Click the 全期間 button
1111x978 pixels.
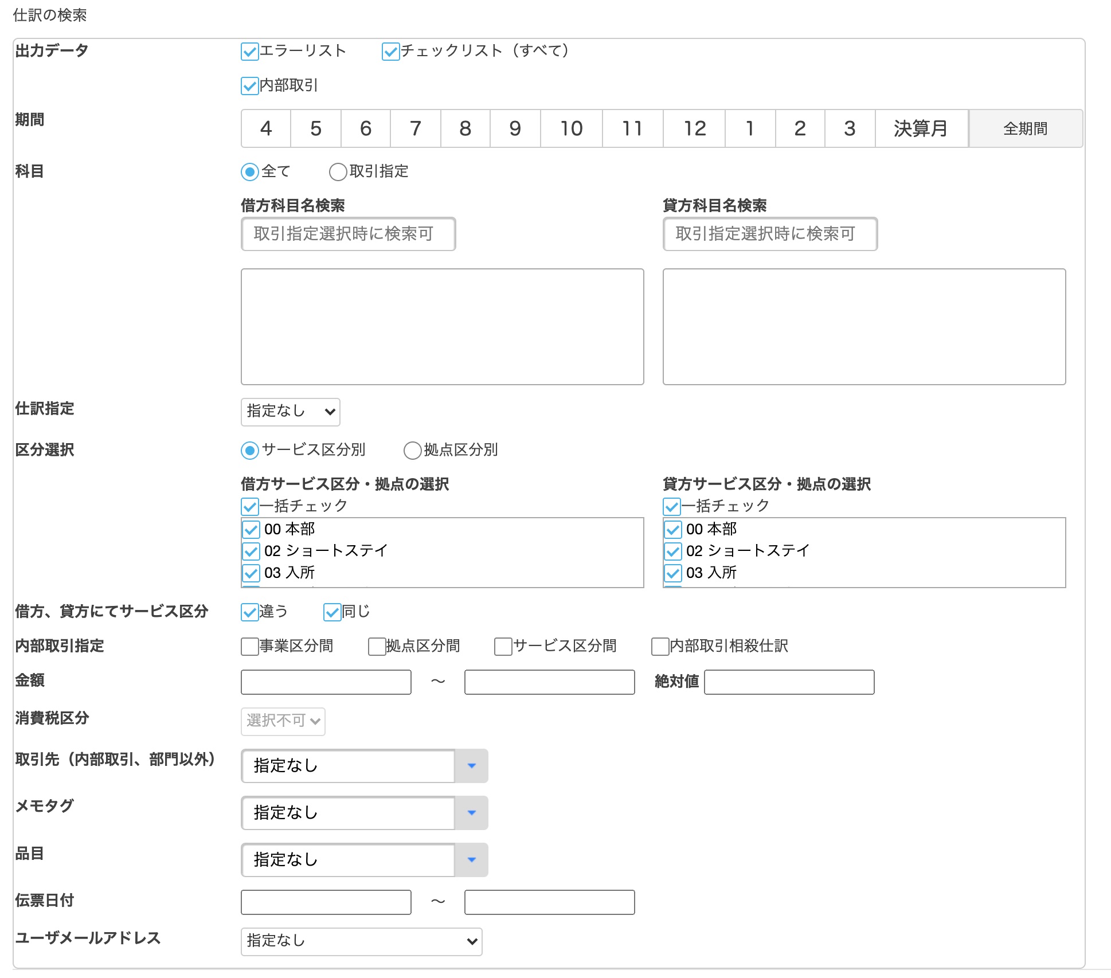click(x=1026, y=128)
